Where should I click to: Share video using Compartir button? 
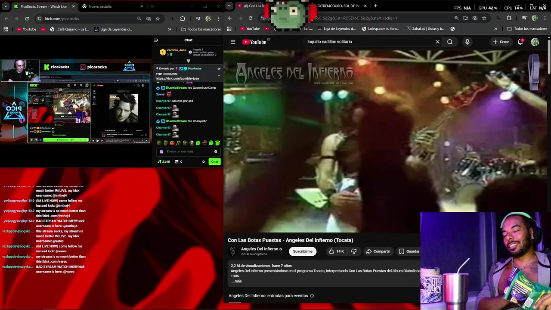tap(378, 251)
